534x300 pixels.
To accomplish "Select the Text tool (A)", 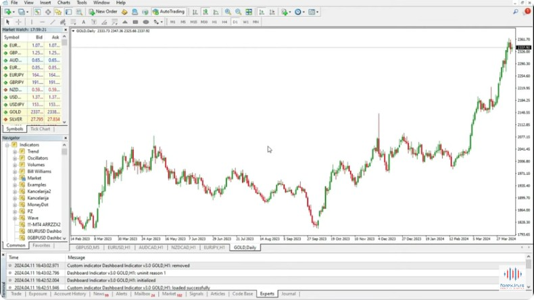I will pyautogui.click(x=83, y=22).
